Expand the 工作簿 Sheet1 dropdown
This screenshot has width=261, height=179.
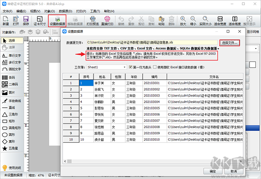124,67
